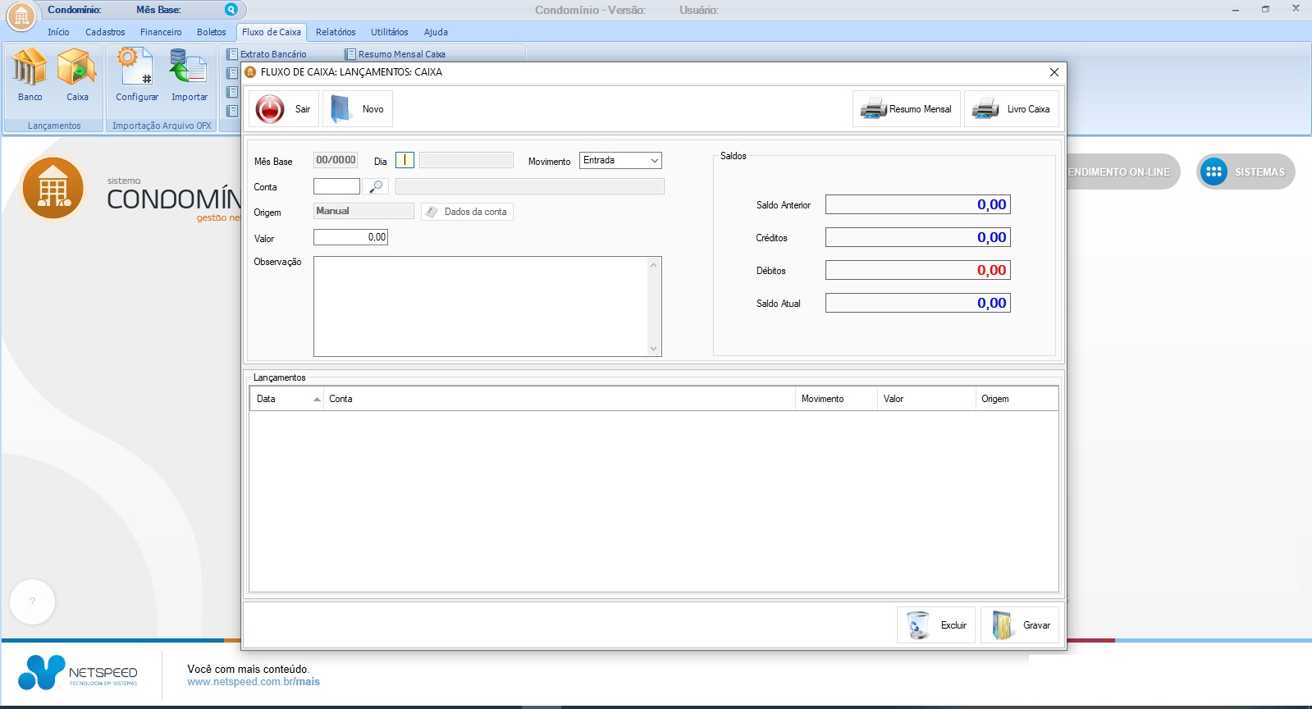Click the Valor column header
The image size is (1312, 709).
(x=926, y=399)
